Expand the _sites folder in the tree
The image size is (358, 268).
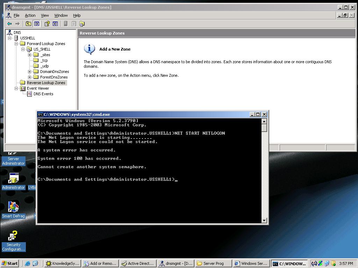point(30,54)
